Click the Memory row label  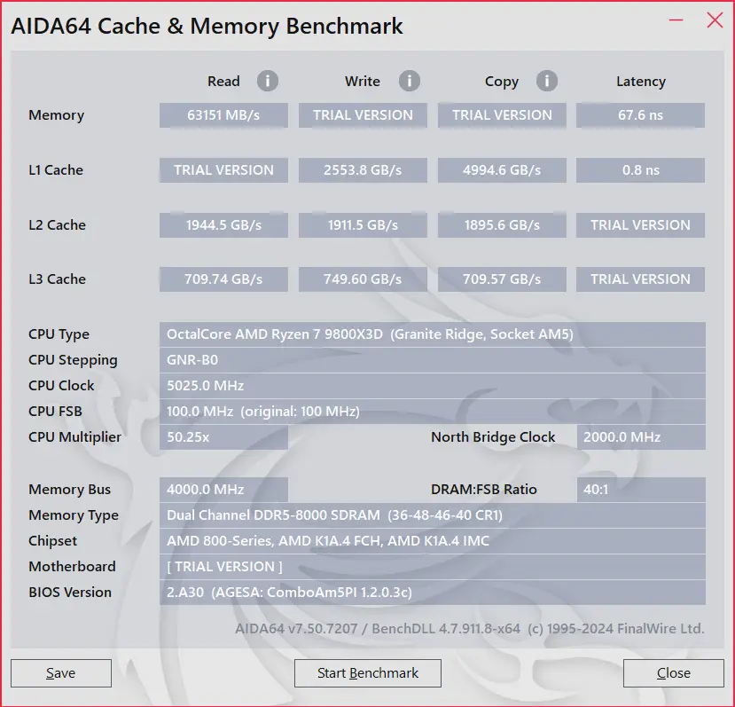click(x=56, y=115)
